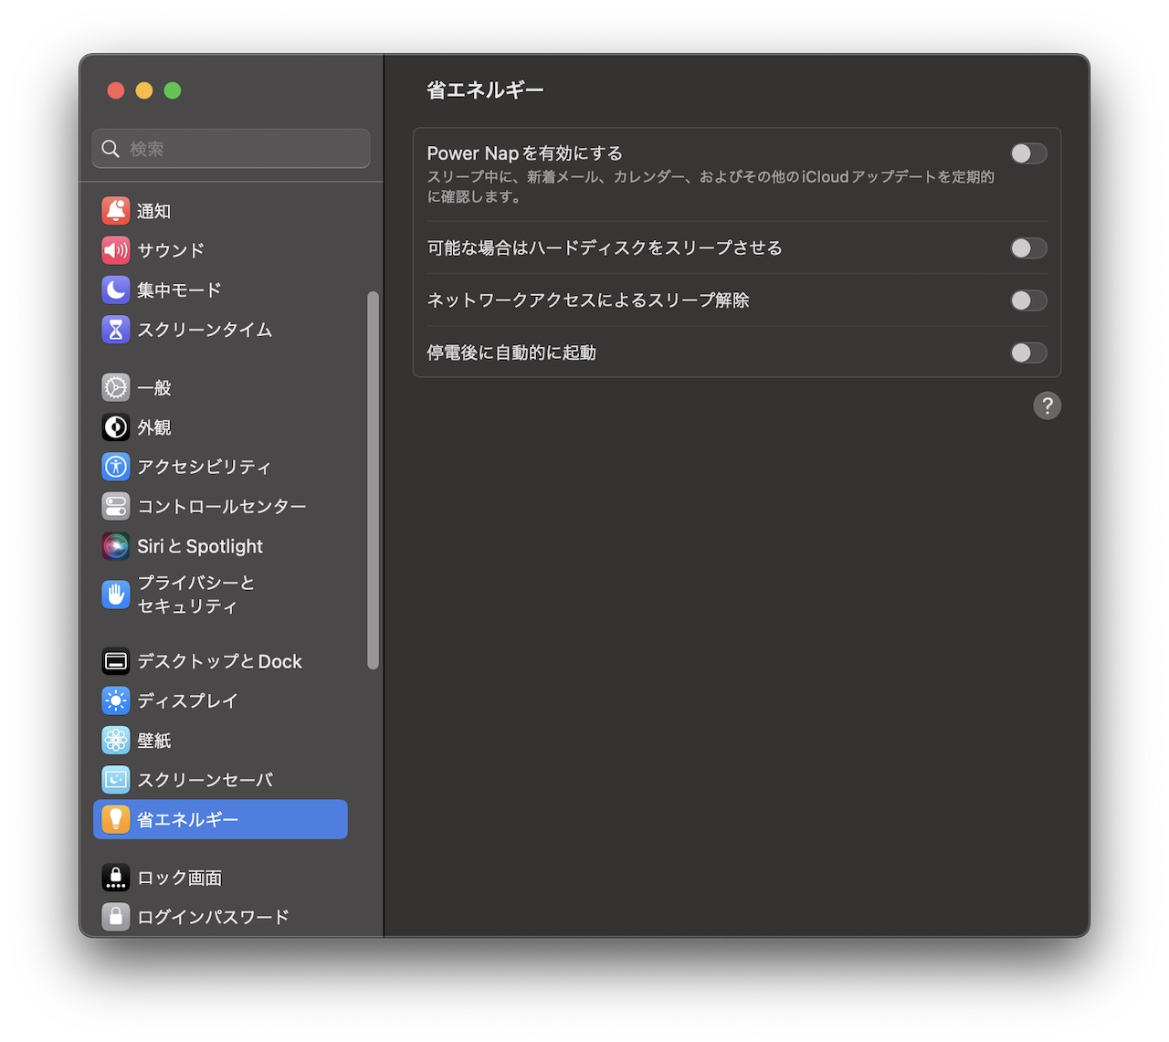Click the スクリーンタイム hourglass icon
Viewport: 1169px width, 1042px height.
coord(116,330)
